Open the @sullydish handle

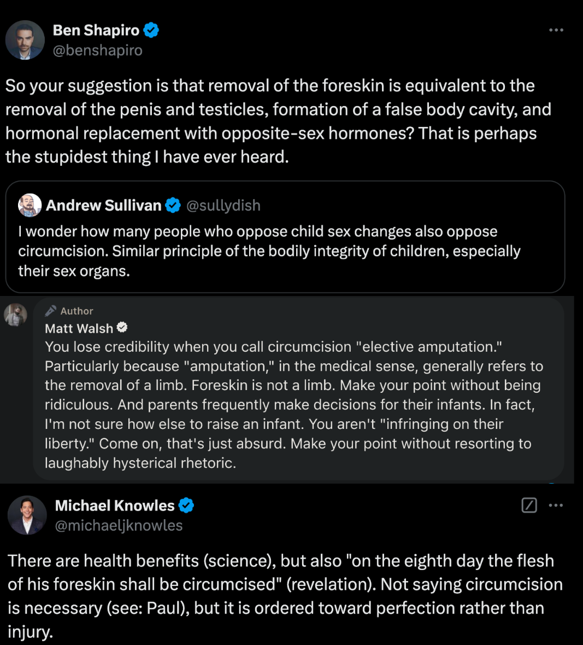point(223,205)
